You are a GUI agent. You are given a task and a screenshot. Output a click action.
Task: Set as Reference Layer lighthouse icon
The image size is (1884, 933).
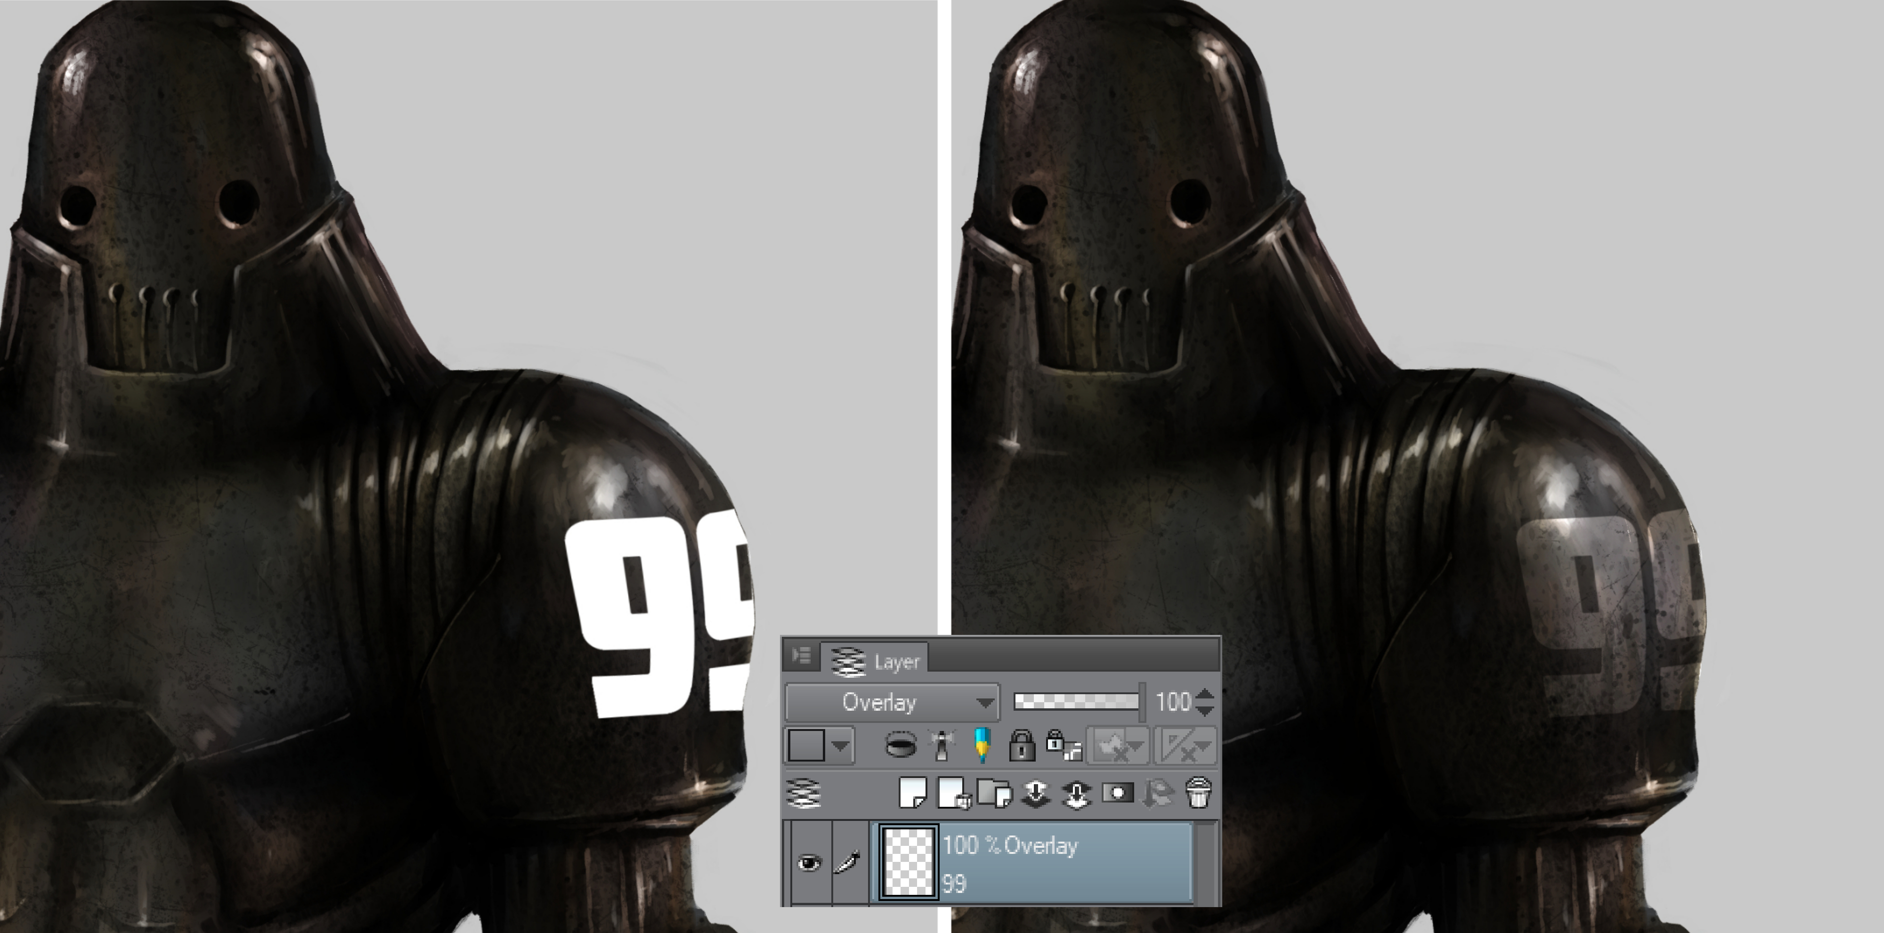942,746
